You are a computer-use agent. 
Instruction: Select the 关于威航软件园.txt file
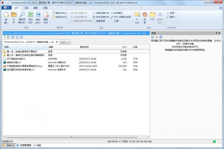click(76, 59)
